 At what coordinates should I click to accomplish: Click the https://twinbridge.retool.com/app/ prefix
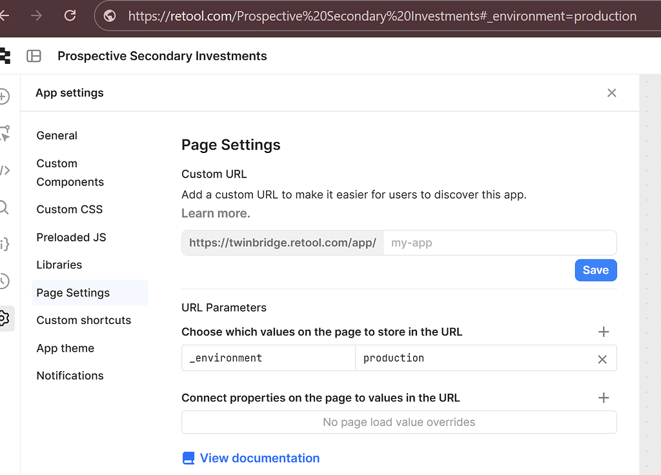click(x=283, y=243)
